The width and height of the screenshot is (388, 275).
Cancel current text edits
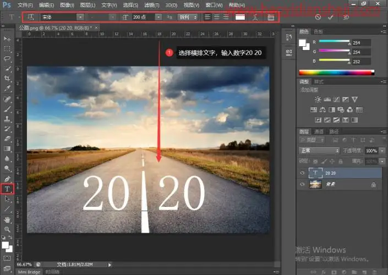[x=318, y=17]
